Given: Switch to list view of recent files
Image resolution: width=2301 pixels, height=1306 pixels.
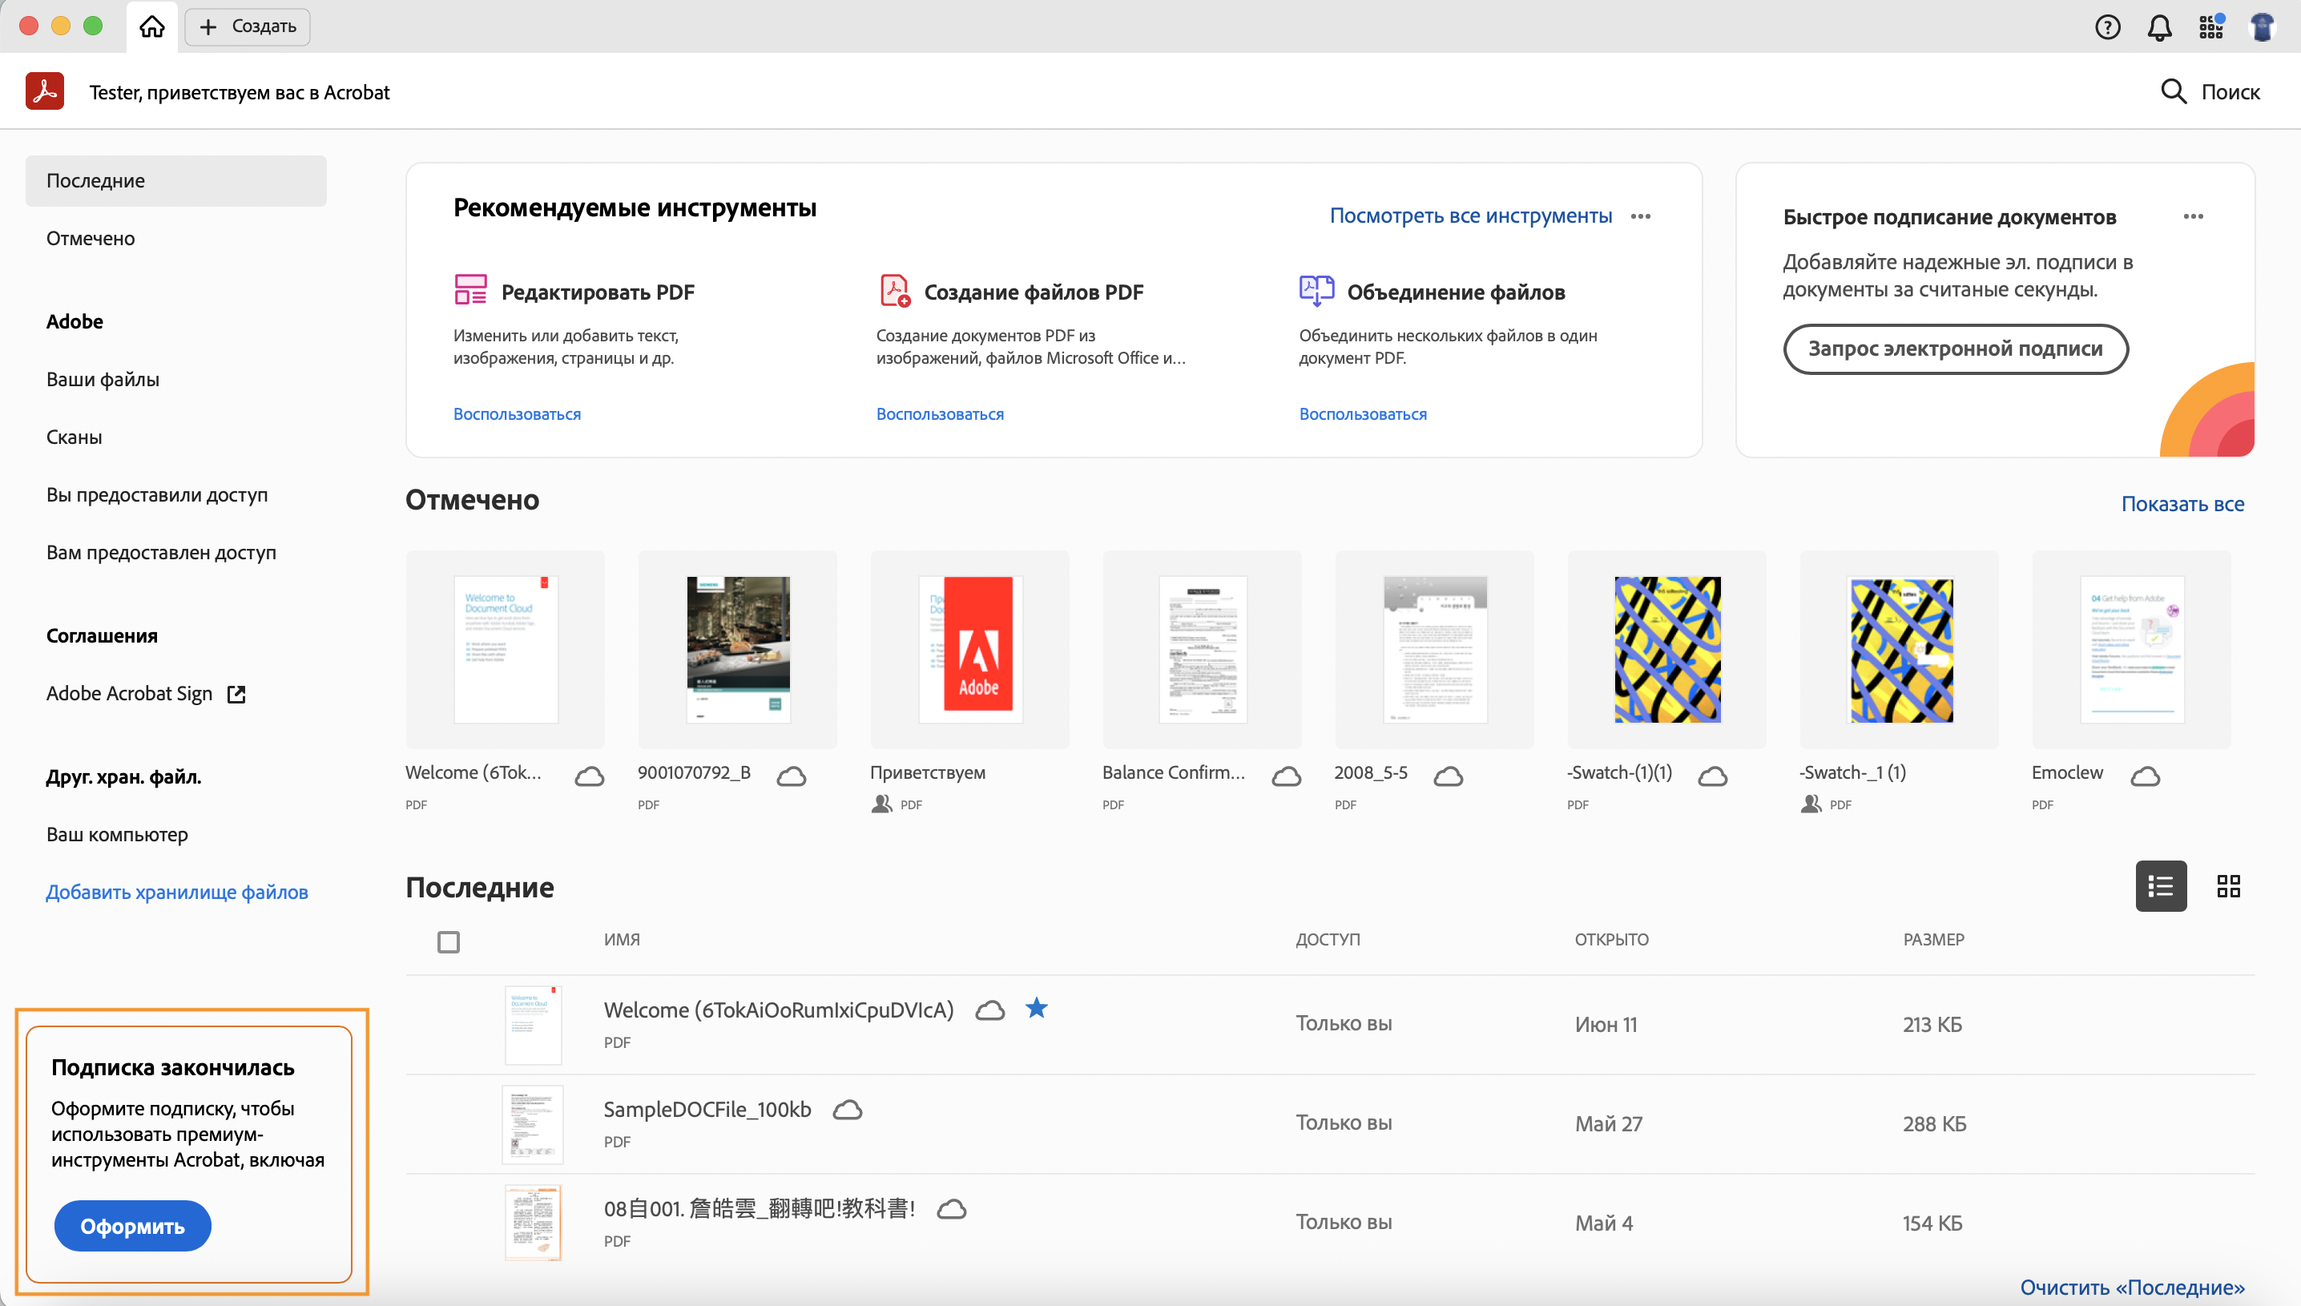Looking at the screenshot, I should pyautogui.click(x=2160, y=886).
